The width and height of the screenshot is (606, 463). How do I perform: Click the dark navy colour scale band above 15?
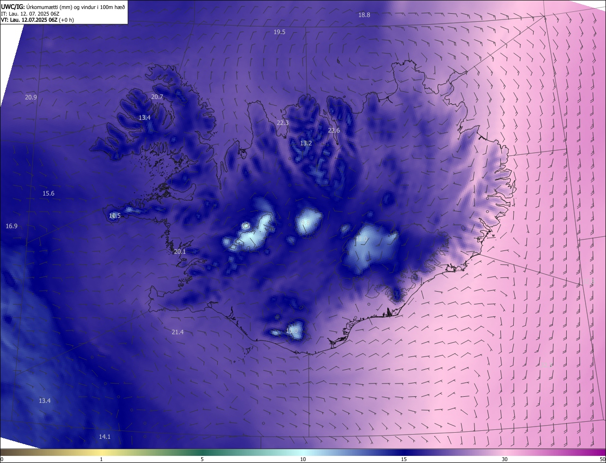point(404,452)
